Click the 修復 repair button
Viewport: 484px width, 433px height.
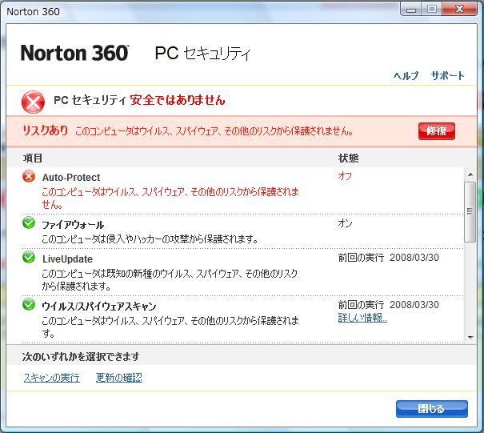(x=437, y=131)
